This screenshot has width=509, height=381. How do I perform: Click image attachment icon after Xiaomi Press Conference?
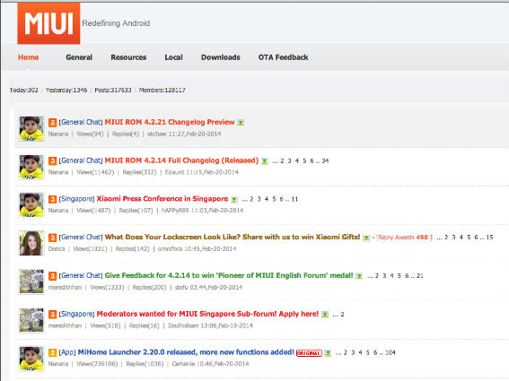pyautogui.click(x=234, y=199)
